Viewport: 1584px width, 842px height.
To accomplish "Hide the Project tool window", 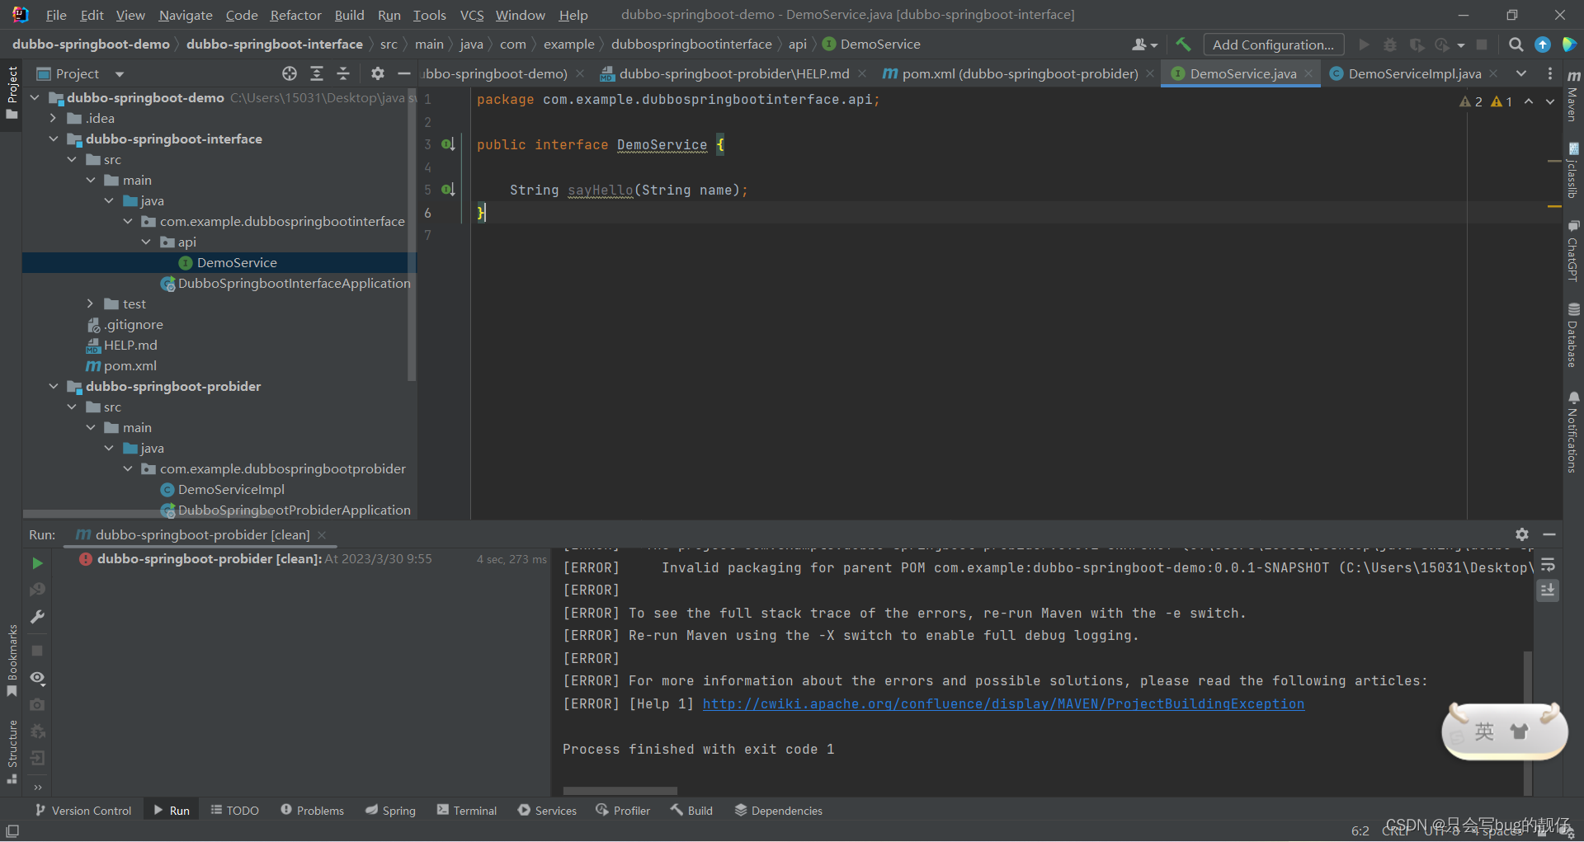I will point(404,73).
